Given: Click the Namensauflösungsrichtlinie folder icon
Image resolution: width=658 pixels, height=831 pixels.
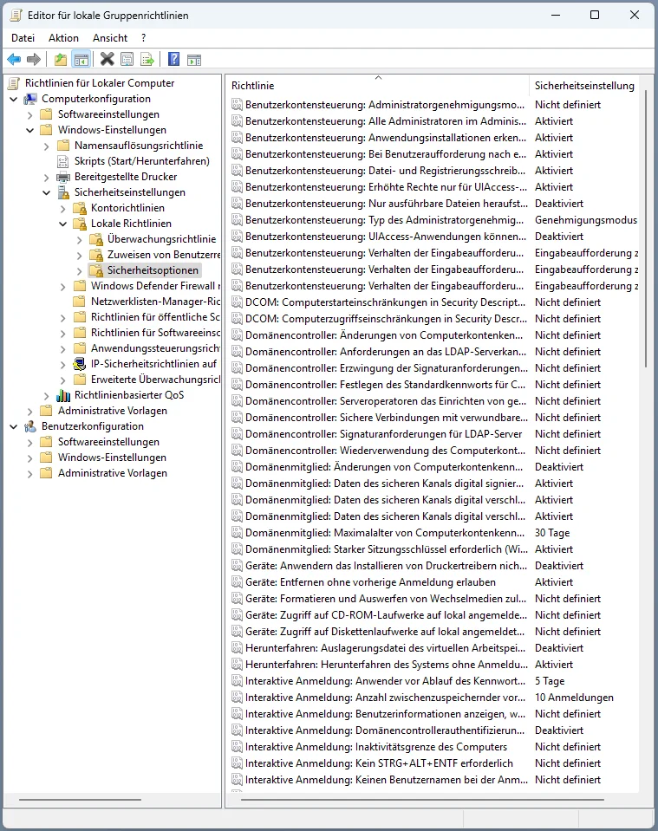Looking at the screenshot, I should pyautogui.click(x=63, y=146).
